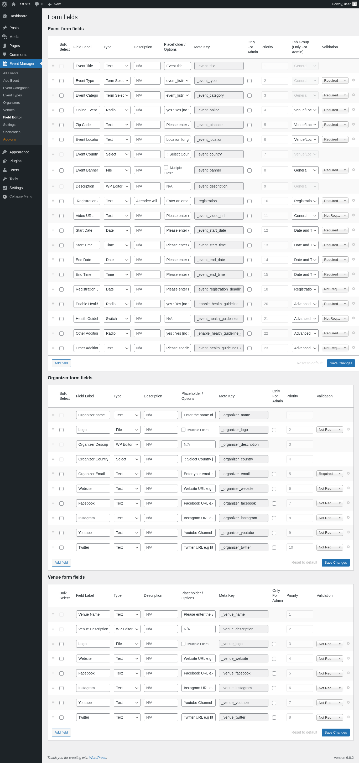Save Changes for Organizer form fields
The width and height of the screenshot is (359, 763).
pyautogui.click(x=336, y=563)
